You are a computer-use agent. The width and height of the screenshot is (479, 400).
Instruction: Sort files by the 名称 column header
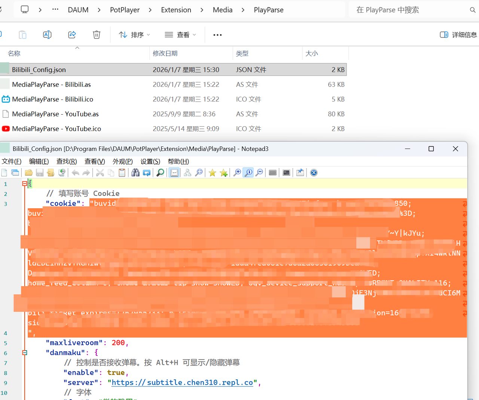click(x=14, y=54)
